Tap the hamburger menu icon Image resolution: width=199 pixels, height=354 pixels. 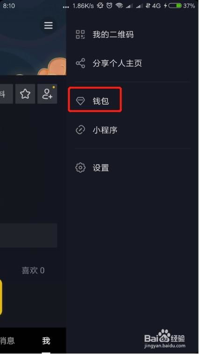(x=48, y=26)
